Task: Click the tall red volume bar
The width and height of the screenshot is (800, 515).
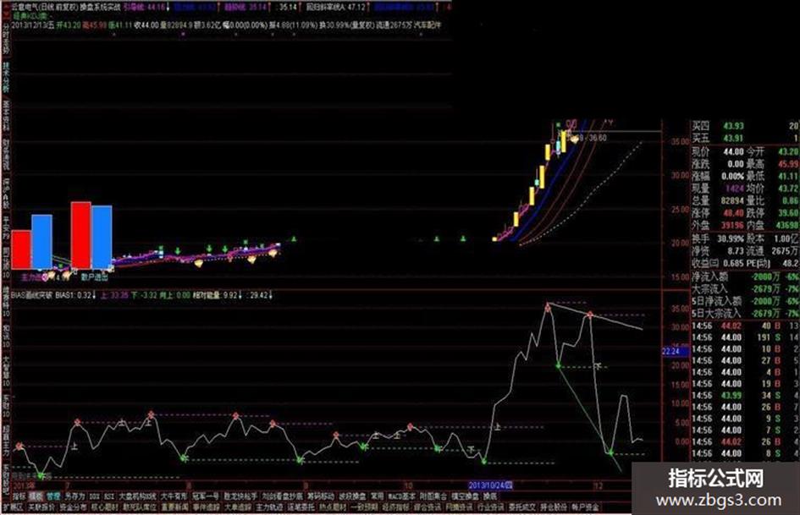Action: tap(81, 235)
